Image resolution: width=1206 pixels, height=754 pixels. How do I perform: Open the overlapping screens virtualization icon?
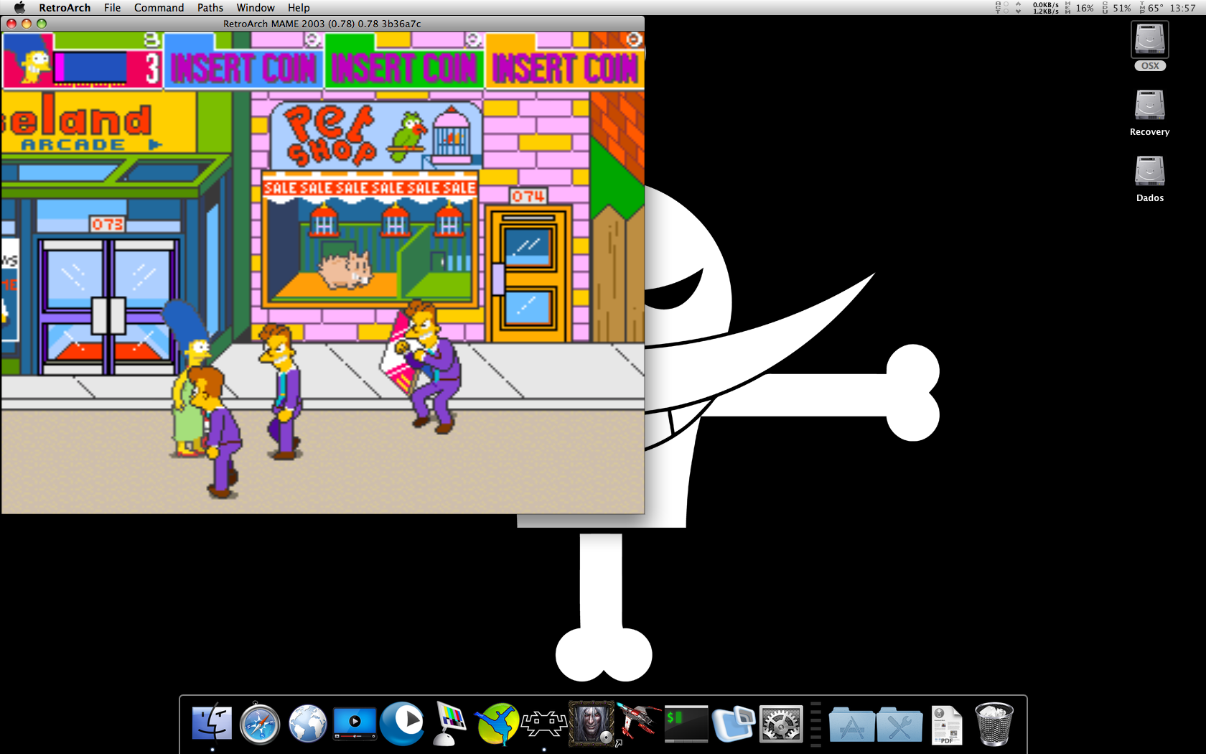734,724
